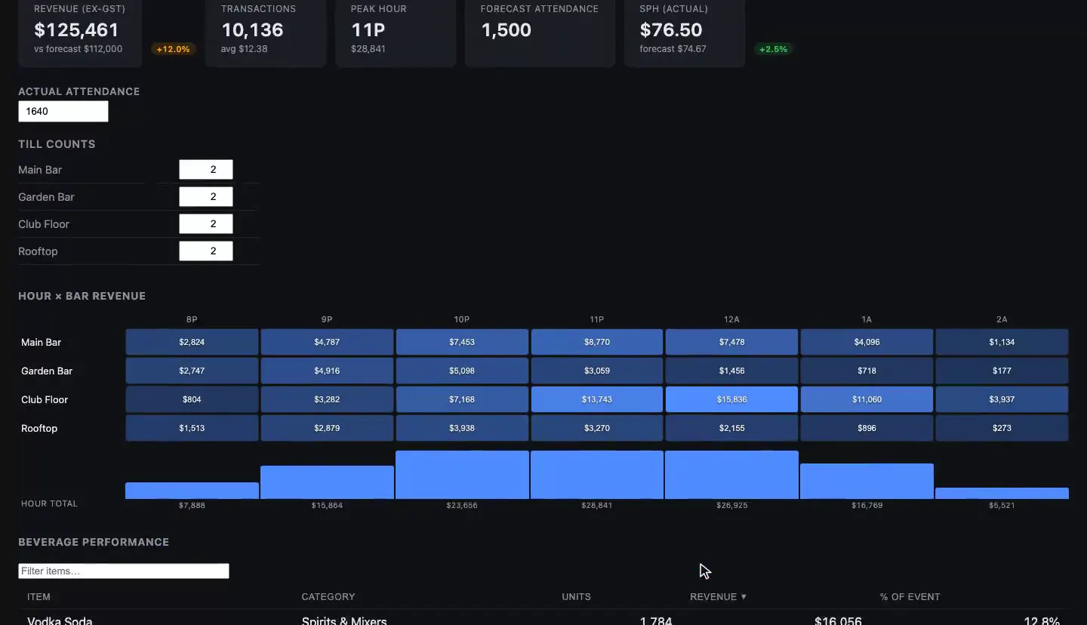Click the 2A hour total bar

tap(1002, 494)
